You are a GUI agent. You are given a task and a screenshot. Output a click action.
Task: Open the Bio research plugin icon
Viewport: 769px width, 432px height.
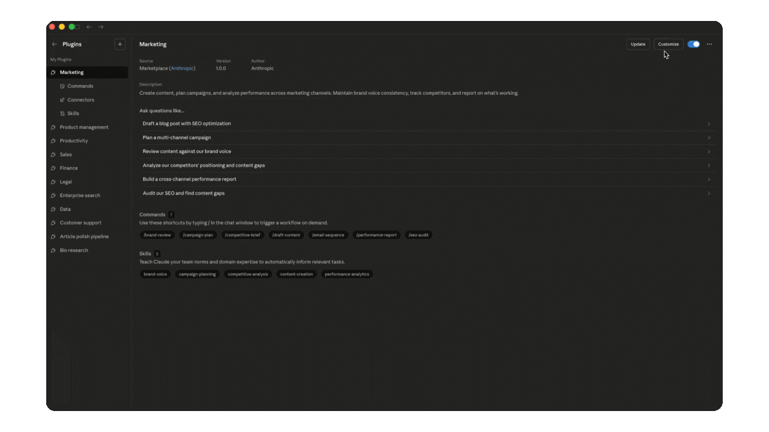click(x=53, y=250)
